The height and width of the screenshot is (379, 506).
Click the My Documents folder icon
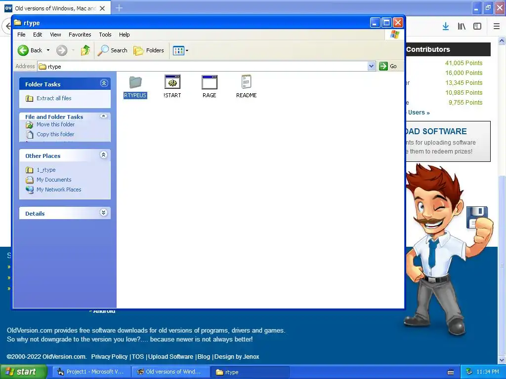point(29,180)
